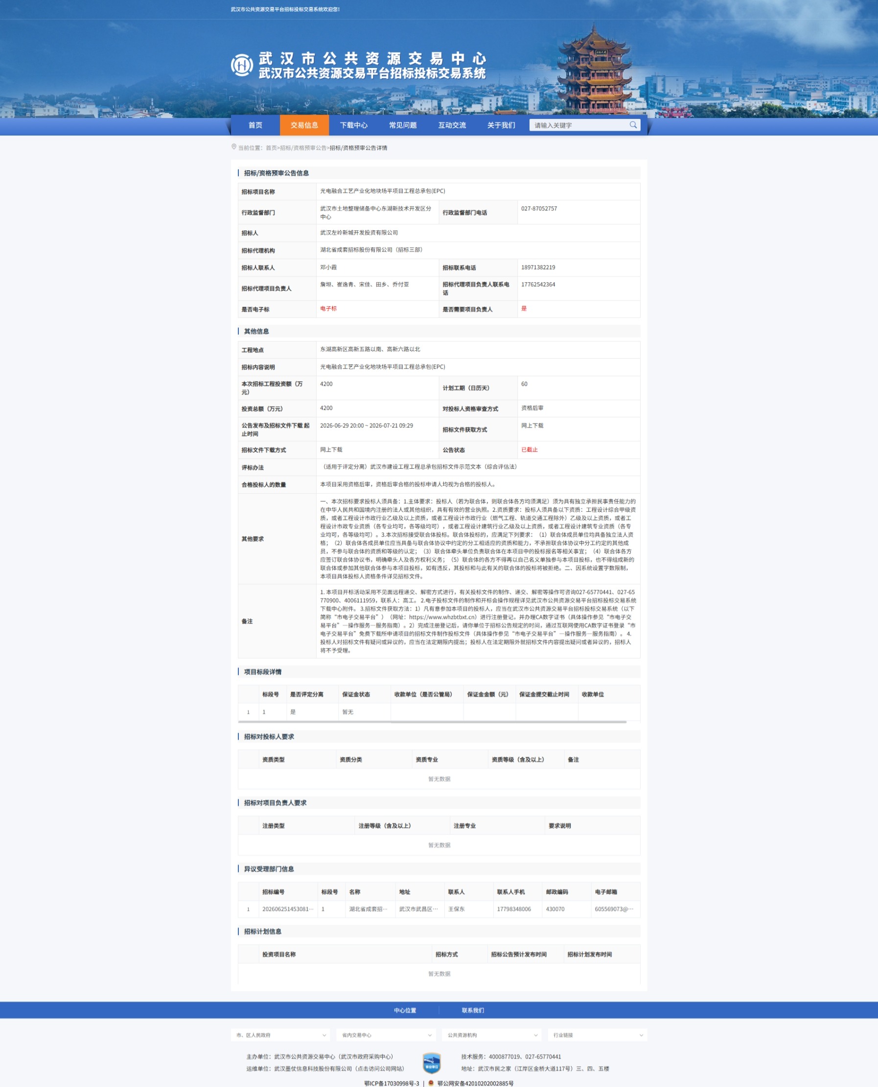Click the red 已截止 status text
This screenshot has width=878, height=1087.
tap(530, 450)
